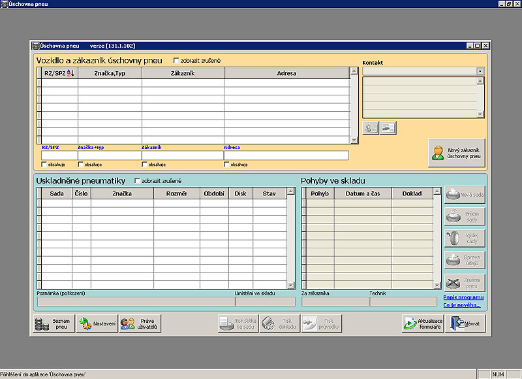This screenshot has width=522, height=379.
Task: Click Značka header in stored tires table
Action: [x=122, y=193]
